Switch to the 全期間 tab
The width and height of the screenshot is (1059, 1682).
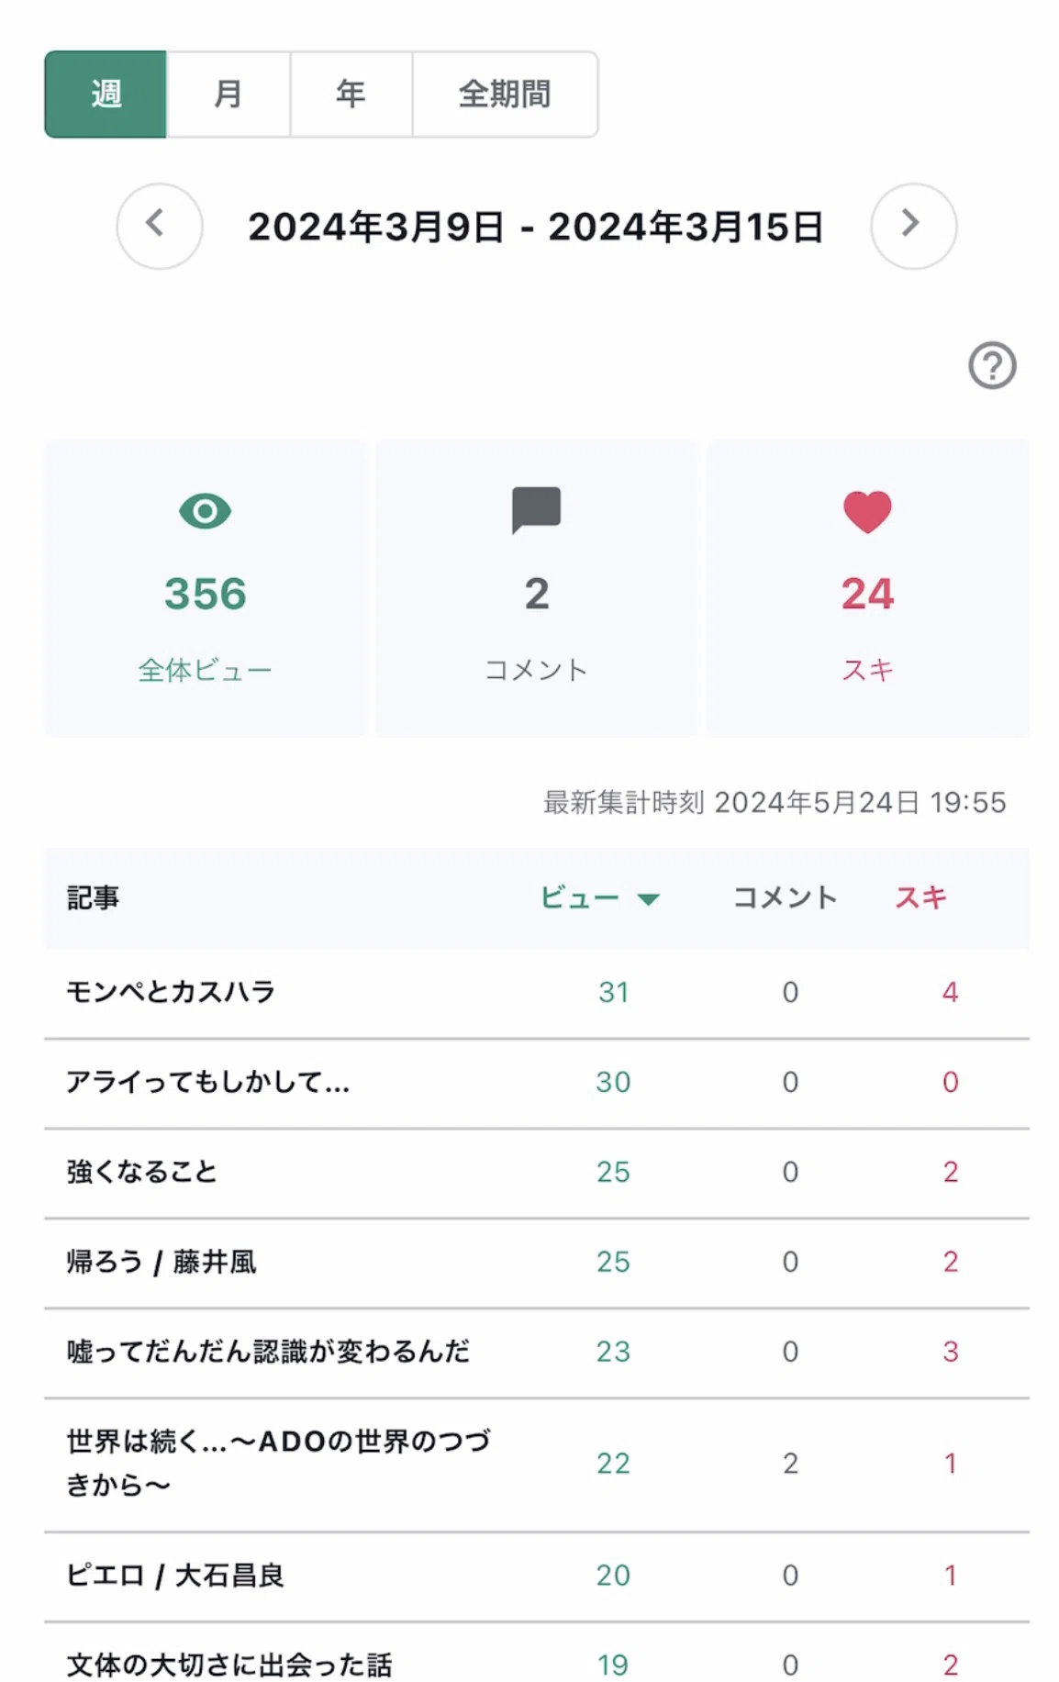click(x=505, y=95)
